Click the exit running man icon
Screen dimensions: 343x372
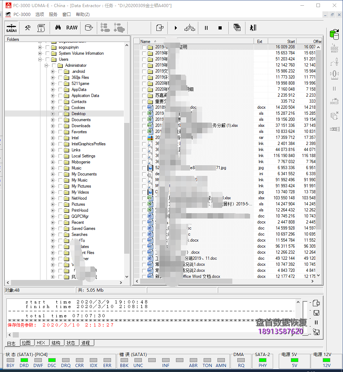(x=253, y=28)
